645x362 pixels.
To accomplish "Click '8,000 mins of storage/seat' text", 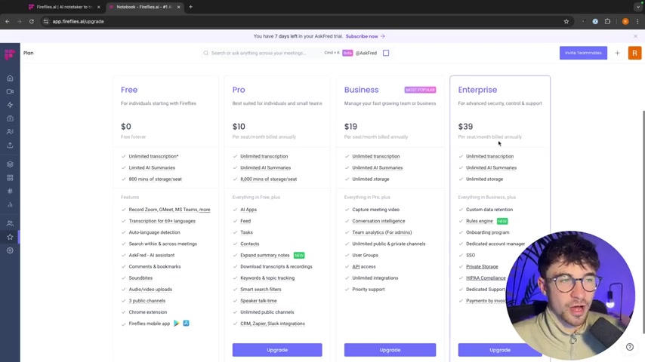I will coord(269,179).
